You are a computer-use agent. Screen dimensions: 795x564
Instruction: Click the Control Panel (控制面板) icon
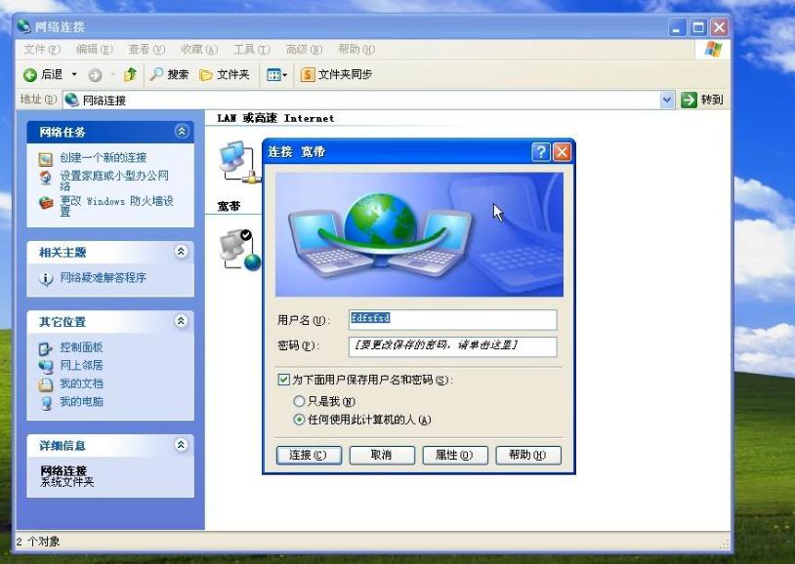pyautogui.click(x=46, y=348)
